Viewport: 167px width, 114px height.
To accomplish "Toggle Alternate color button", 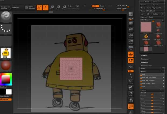I will point(6,99).
